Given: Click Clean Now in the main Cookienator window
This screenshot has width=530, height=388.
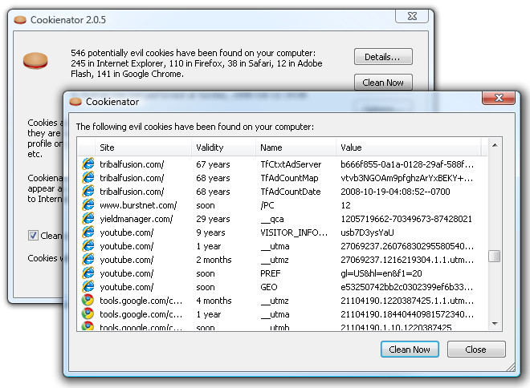Looking at the screenshot, I should point(383,83).
